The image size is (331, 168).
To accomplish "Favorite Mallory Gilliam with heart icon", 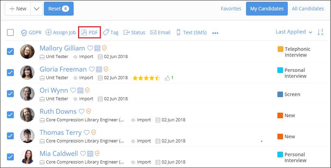I will point(90,48).
